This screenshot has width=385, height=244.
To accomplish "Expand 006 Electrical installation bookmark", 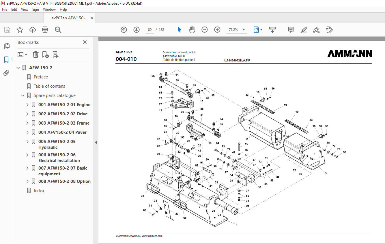I will point(28,155).
